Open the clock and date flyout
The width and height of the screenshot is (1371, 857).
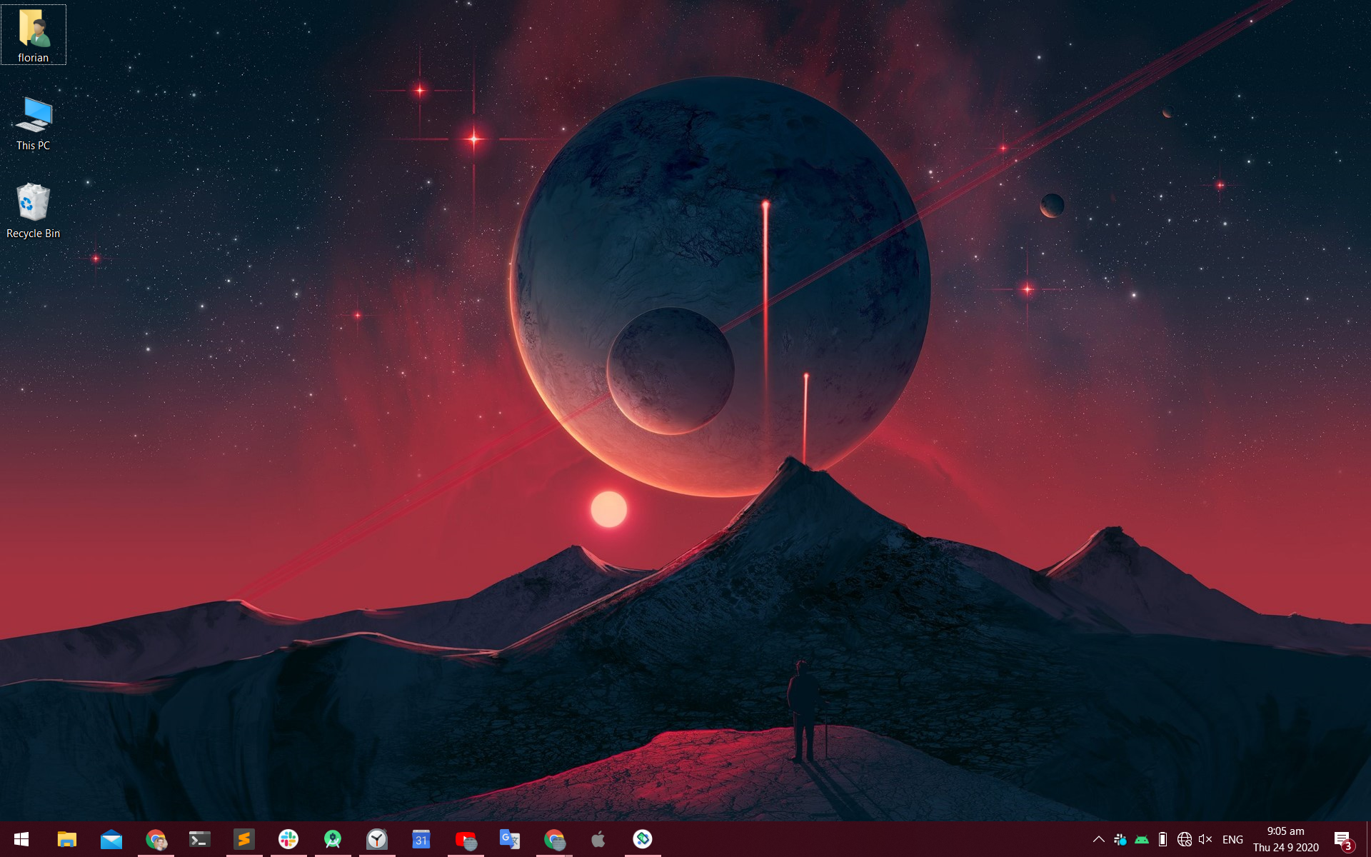[1285, 839]
